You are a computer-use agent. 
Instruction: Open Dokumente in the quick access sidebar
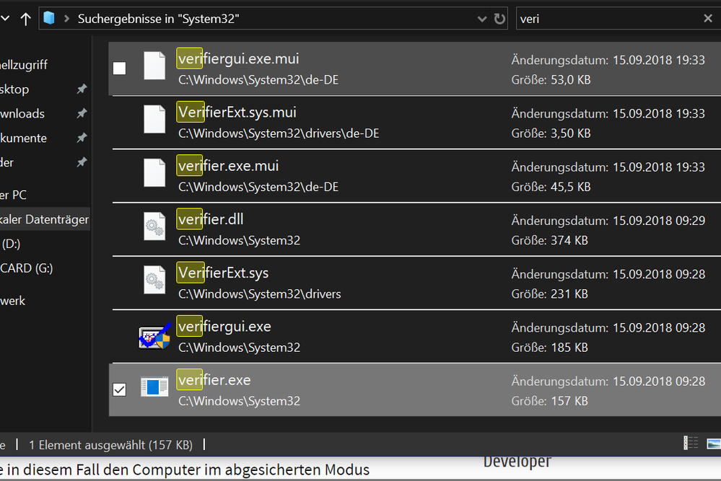(23, 138)
